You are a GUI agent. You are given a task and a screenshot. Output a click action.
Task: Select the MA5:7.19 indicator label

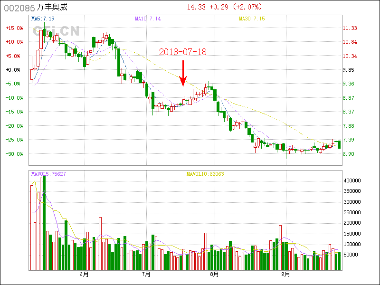pos(42,19)
